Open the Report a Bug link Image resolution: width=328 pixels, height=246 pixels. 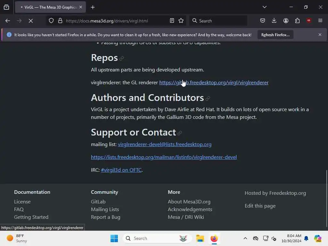click(x=105, y=217)
